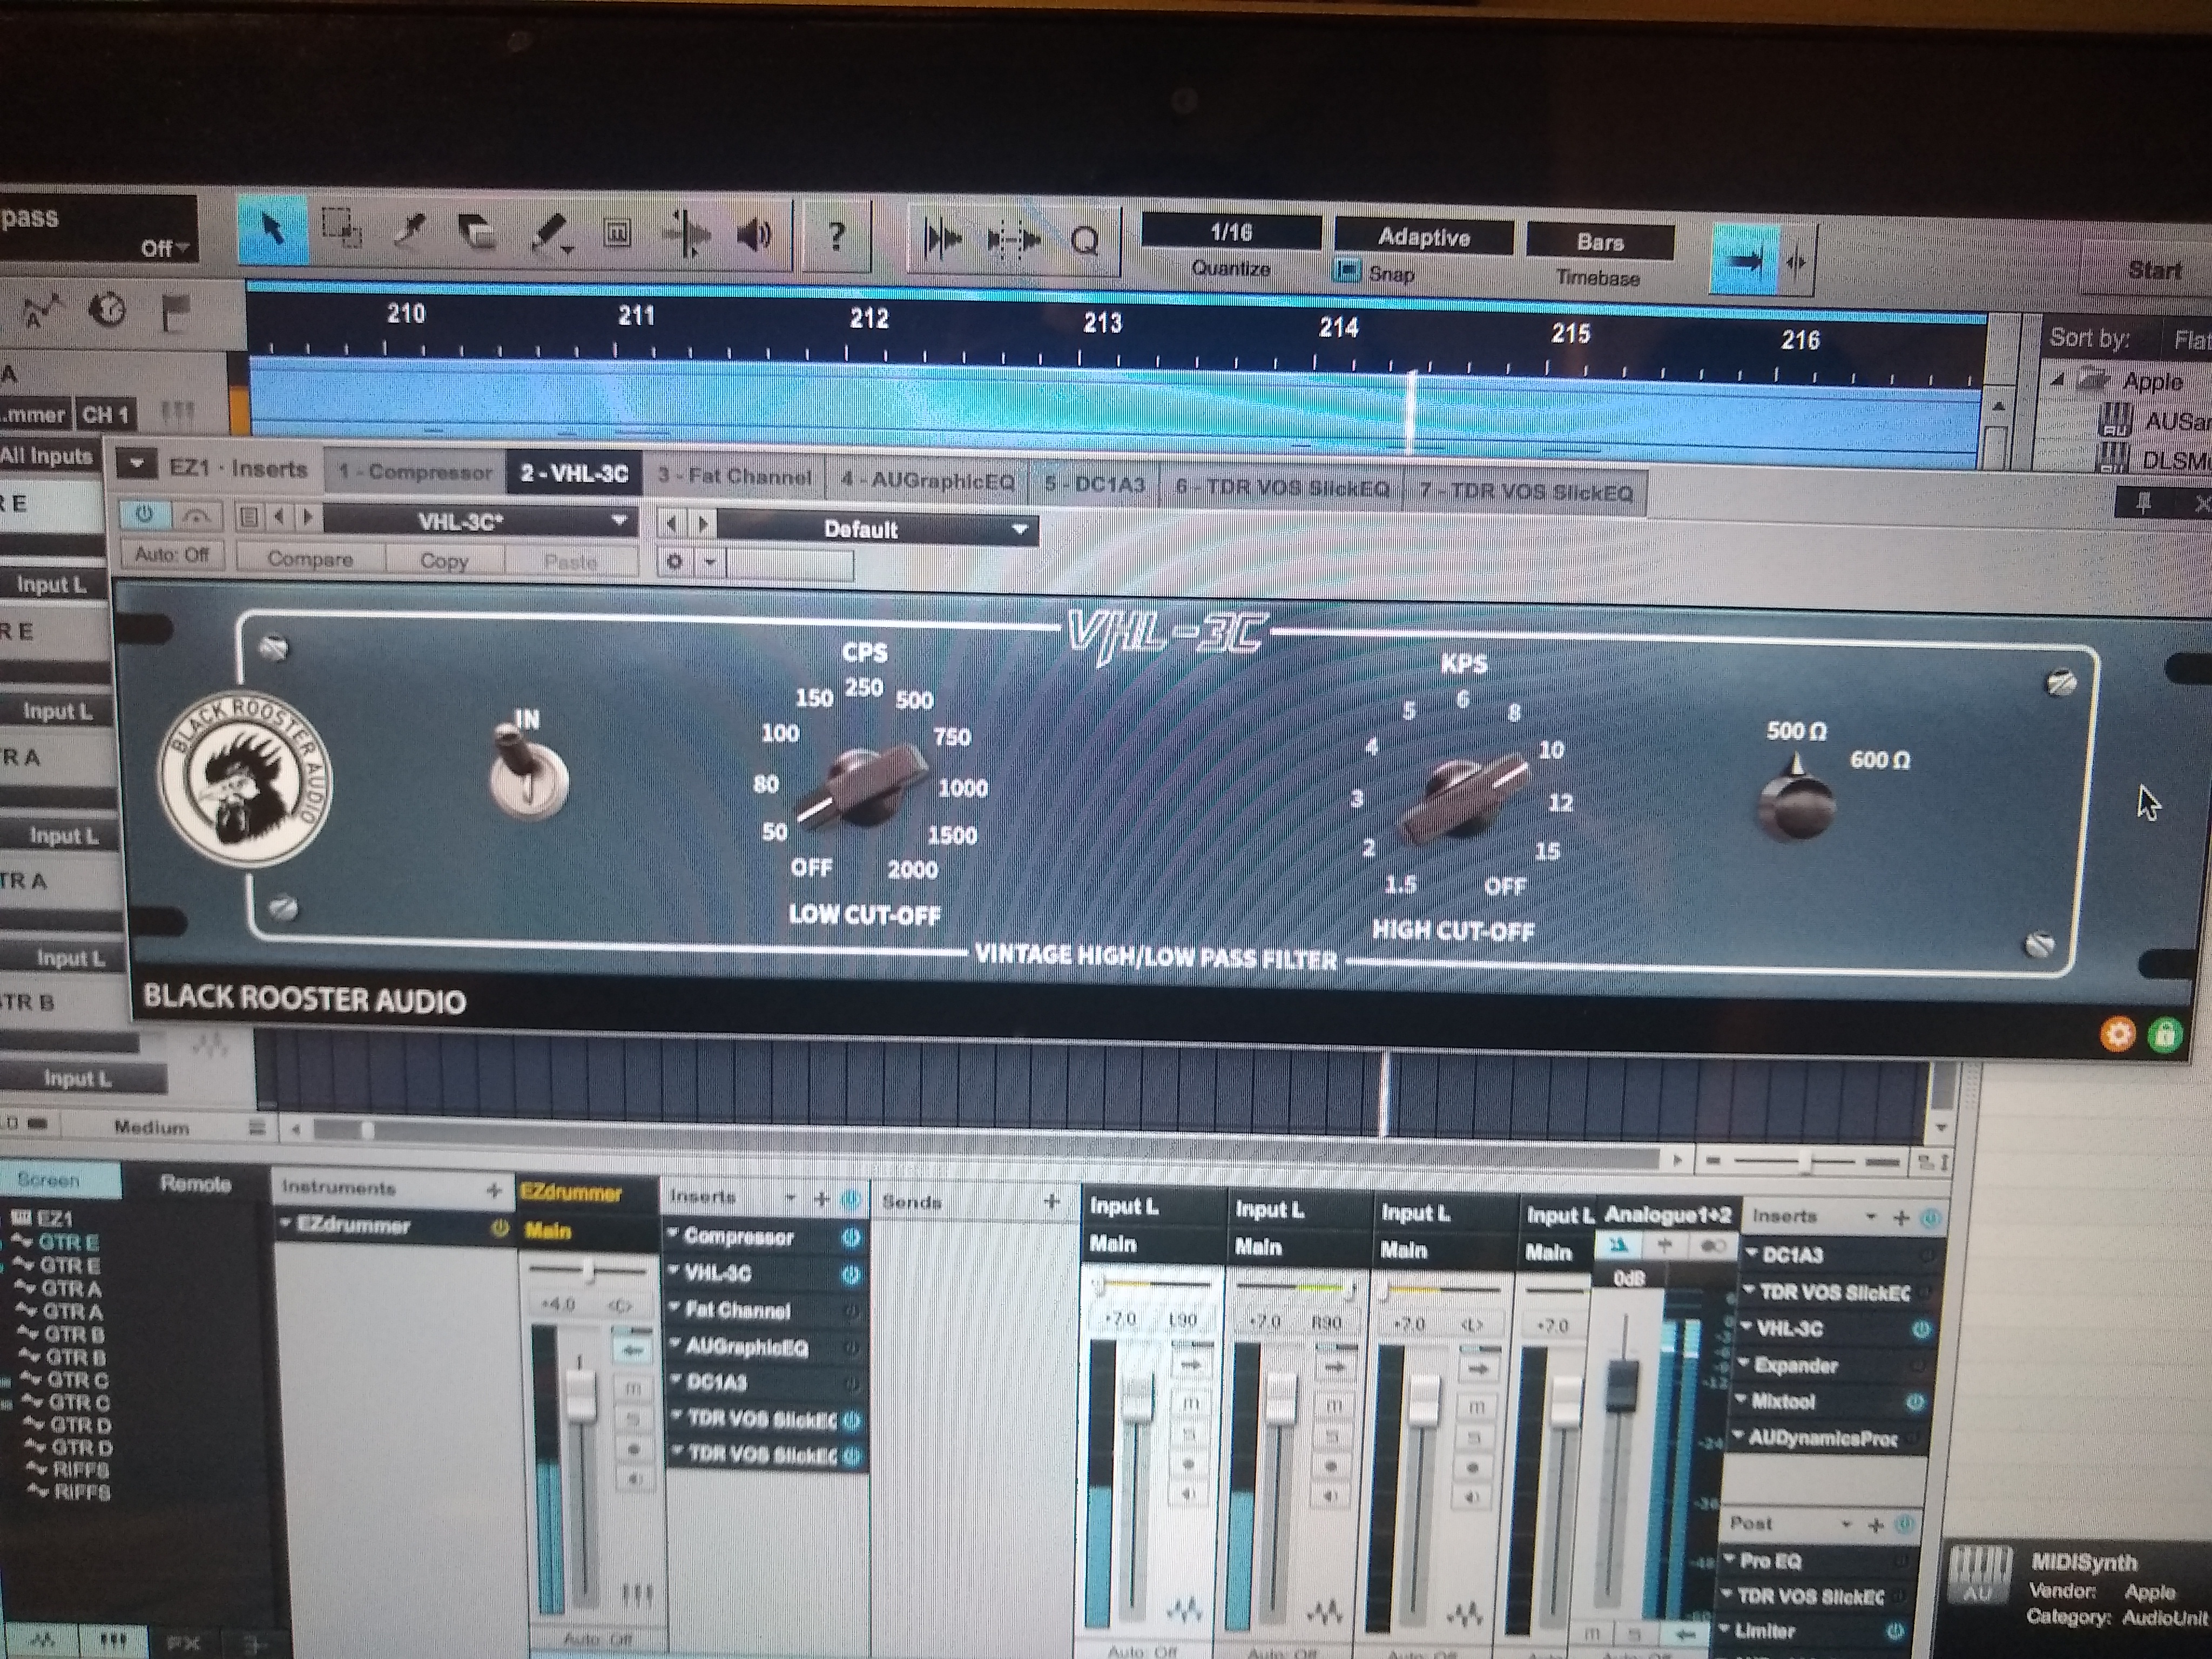Go to next VHL-3C preset arrow
Image resolution: width=2212 pixels, height=1659 pixels.
tap(308, 517)
